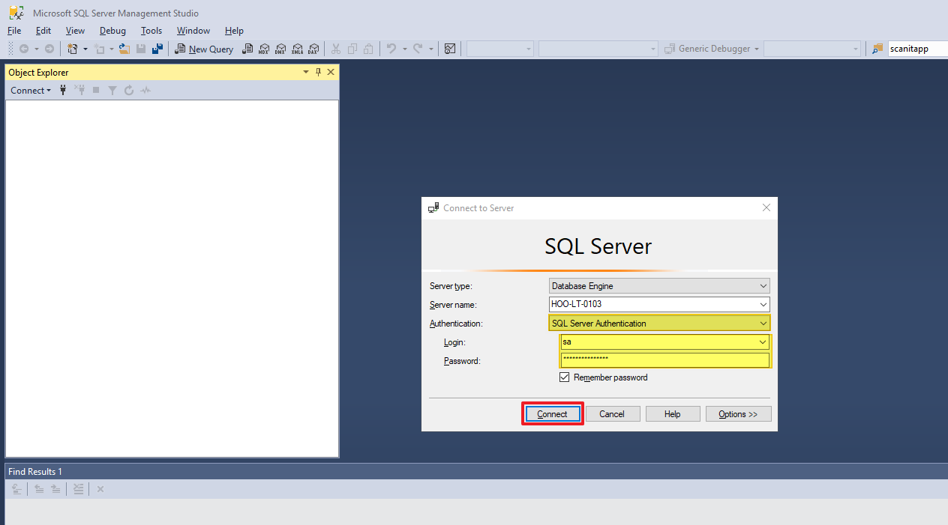Click the search box containing scanitapp

[917, 49]
